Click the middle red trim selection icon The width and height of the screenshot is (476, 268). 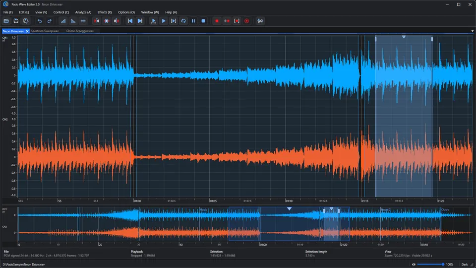(x=107, y=21)
